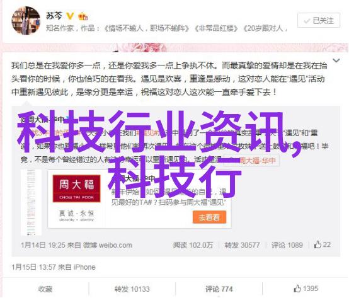Image resolution: width=349 pixels, height=298 pixels.
Task: Click the orange 去看看 button
Action: (x=209, y=217)
